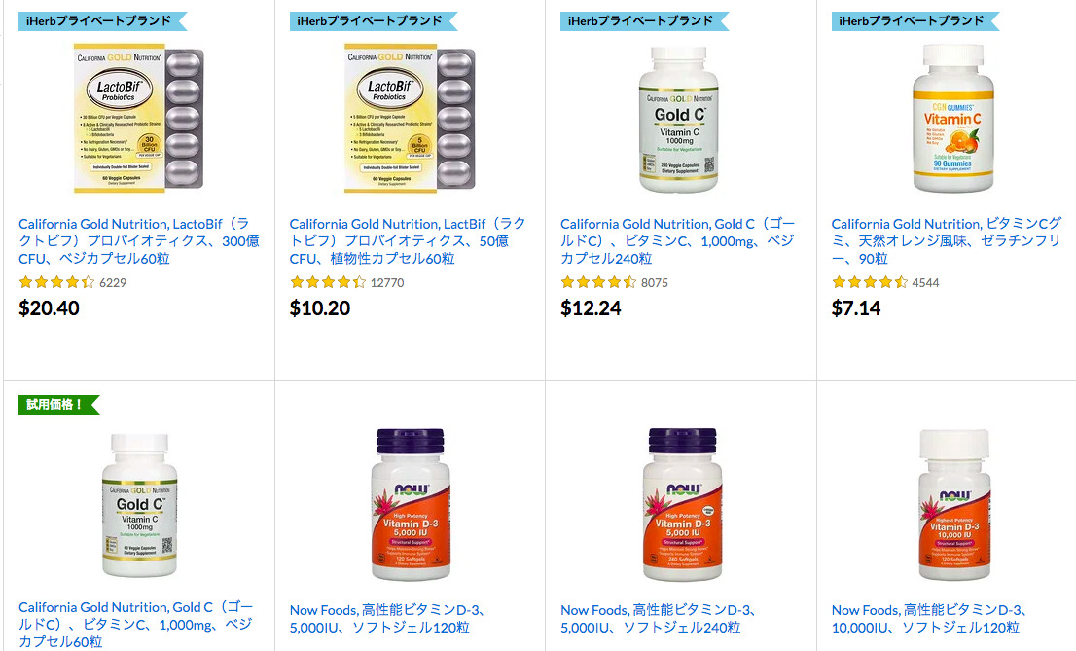View the 8075 reviews star rating
This screenshot has height=651, width=1076.
coord(599,282)
